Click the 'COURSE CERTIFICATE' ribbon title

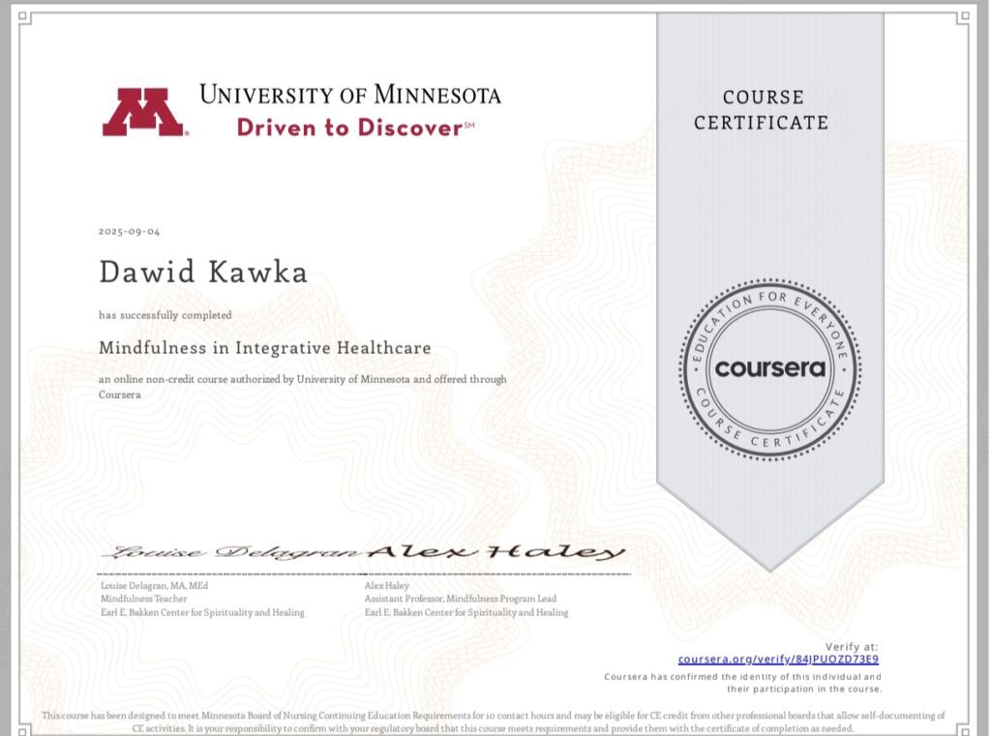(762, 110)
